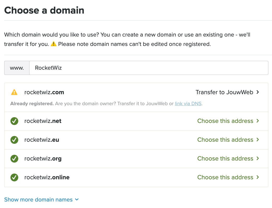Choose this address for rocketwiz.online
The width and height of the screenshot is (272, 208).
point(225,177)
